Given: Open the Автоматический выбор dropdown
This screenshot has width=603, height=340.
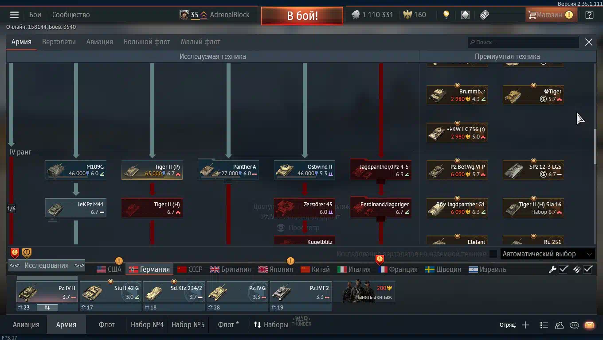Looking at the screenshot, I should [x=548, y=254].
